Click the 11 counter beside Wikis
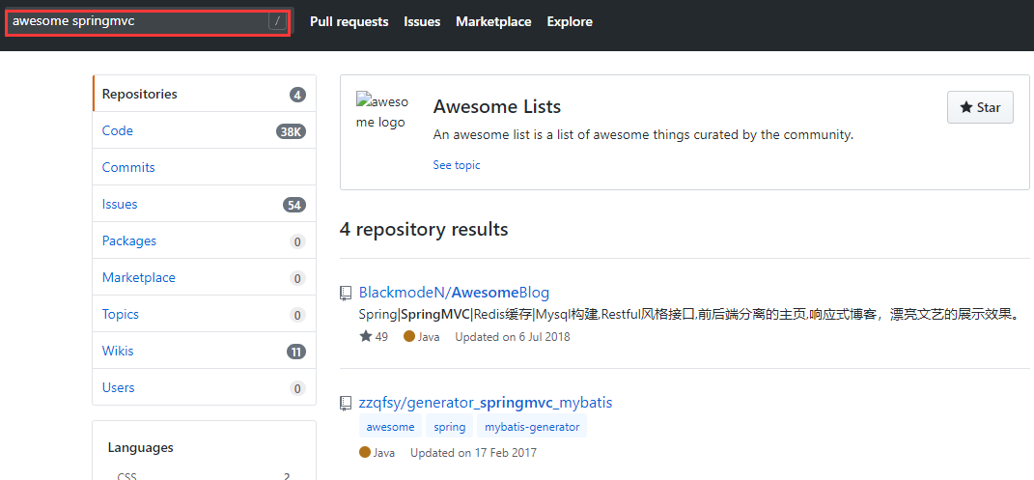Viewport: 1034px width, 480px height. click(x=296, y=352)
